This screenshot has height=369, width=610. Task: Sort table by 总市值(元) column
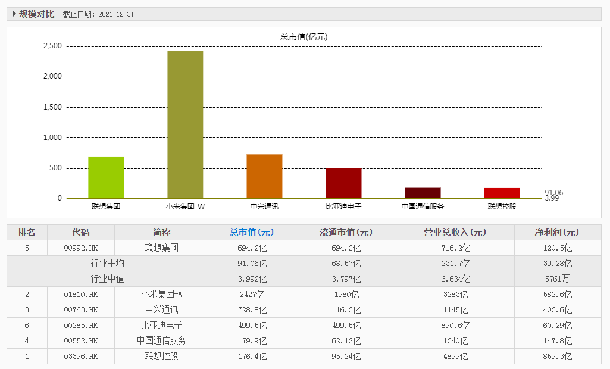click(x=252, y=232)
